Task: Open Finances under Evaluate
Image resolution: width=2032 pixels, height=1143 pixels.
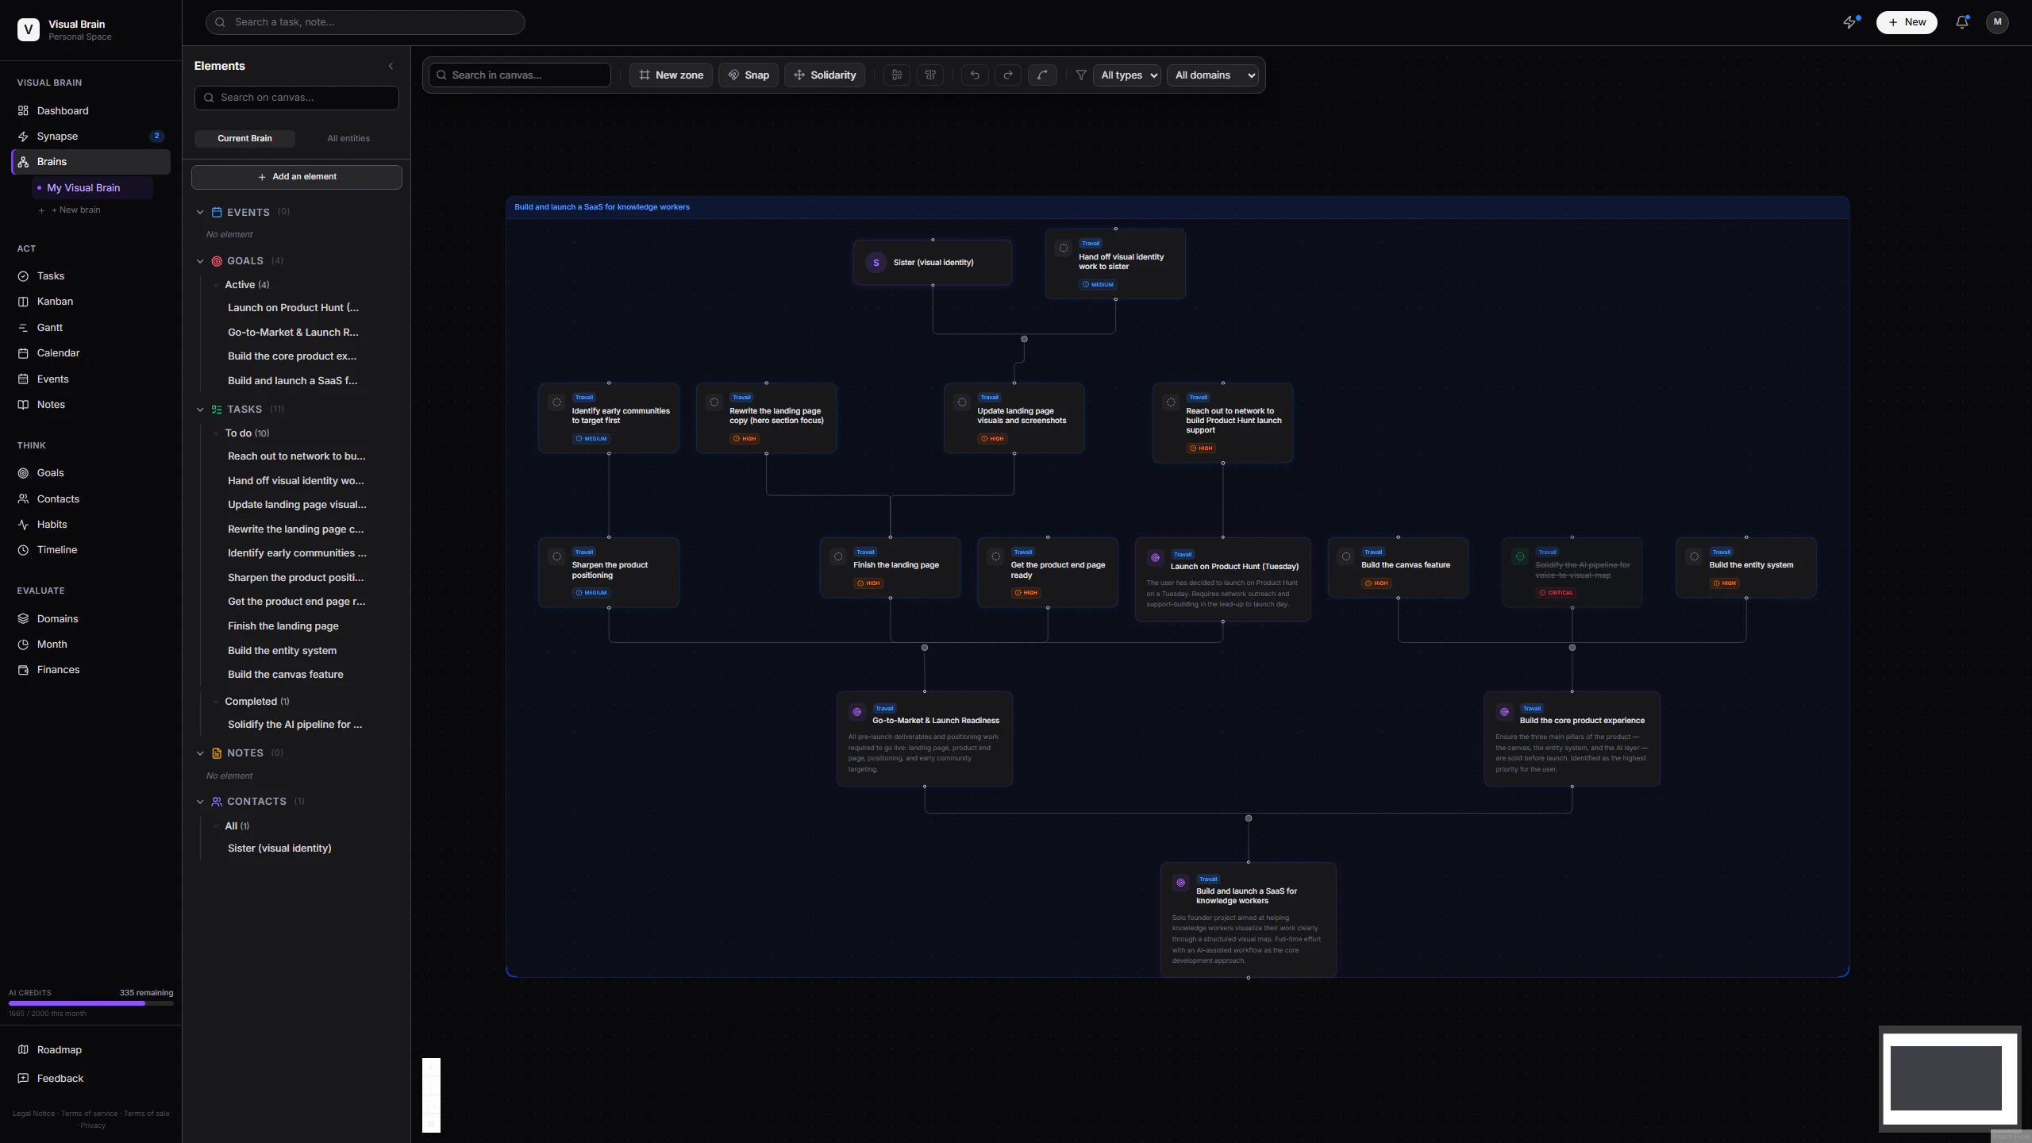Action: (x=59, y=669)
